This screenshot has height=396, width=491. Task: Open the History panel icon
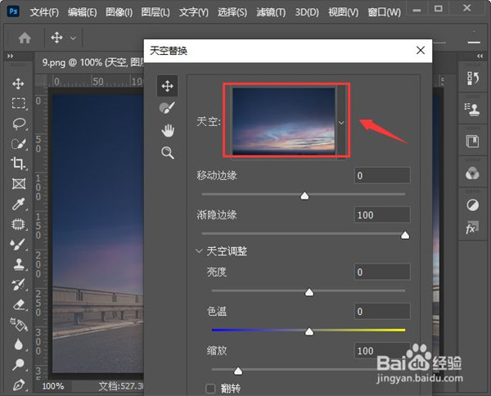click(x=471, y=78)
